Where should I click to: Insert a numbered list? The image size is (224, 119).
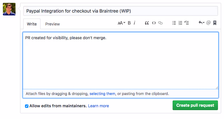point(180,23)
